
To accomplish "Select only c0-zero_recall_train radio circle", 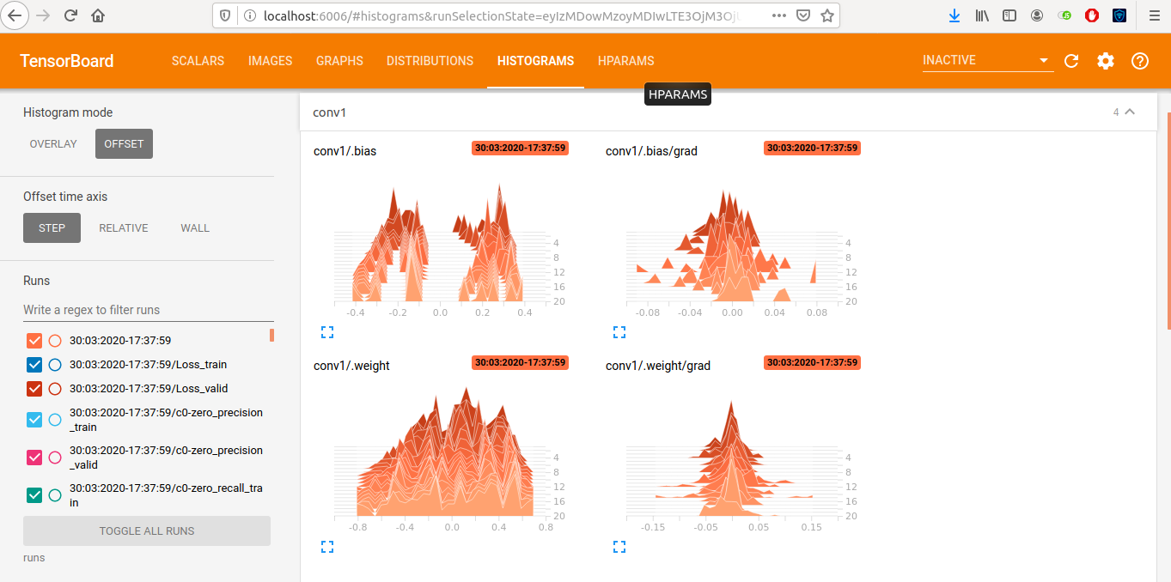I will click(55, 495).
